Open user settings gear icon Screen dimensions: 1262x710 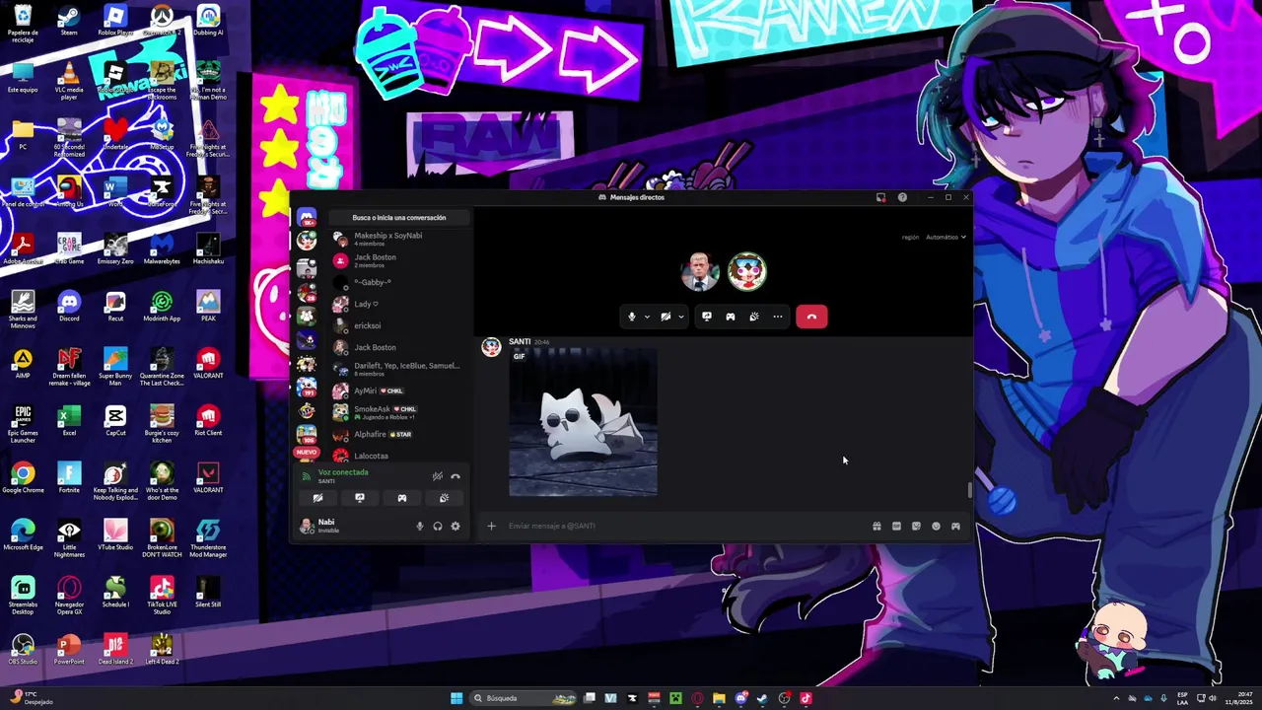[456, 526]
